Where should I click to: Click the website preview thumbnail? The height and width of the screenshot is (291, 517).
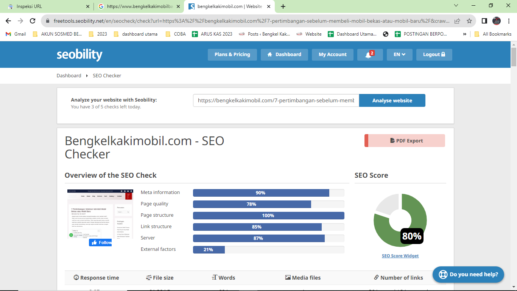(100, 214)
